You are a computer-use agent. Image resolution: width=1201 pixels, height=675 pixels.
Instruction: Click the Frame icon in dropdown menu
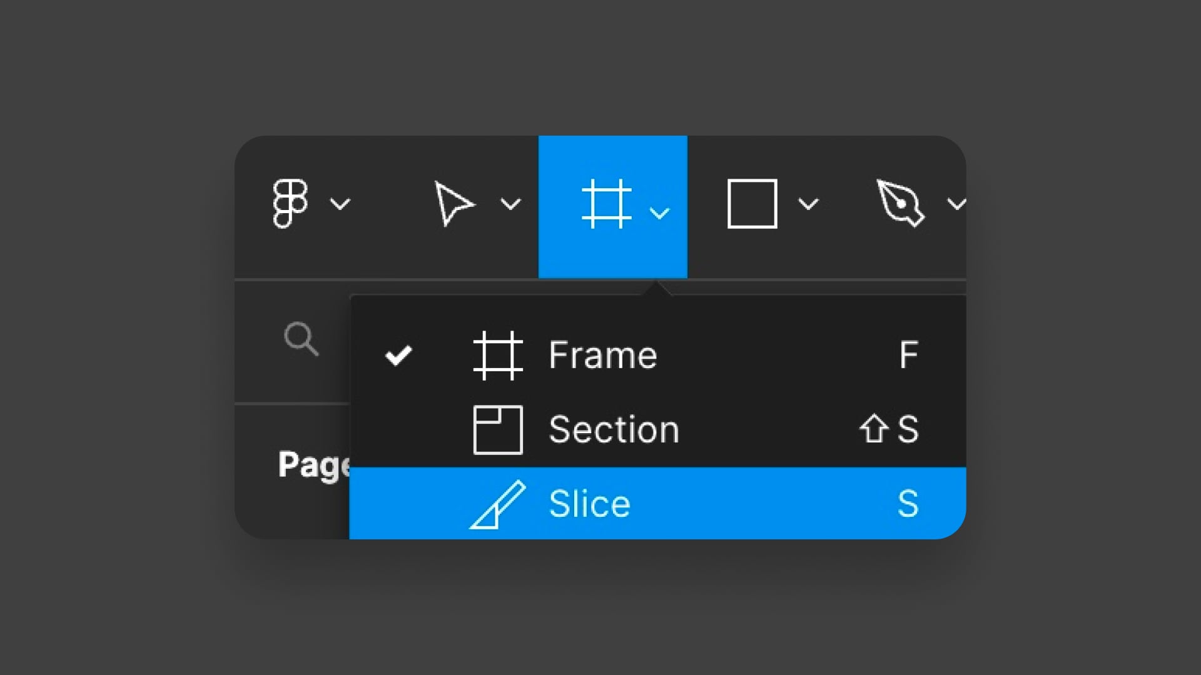(498, 356)
